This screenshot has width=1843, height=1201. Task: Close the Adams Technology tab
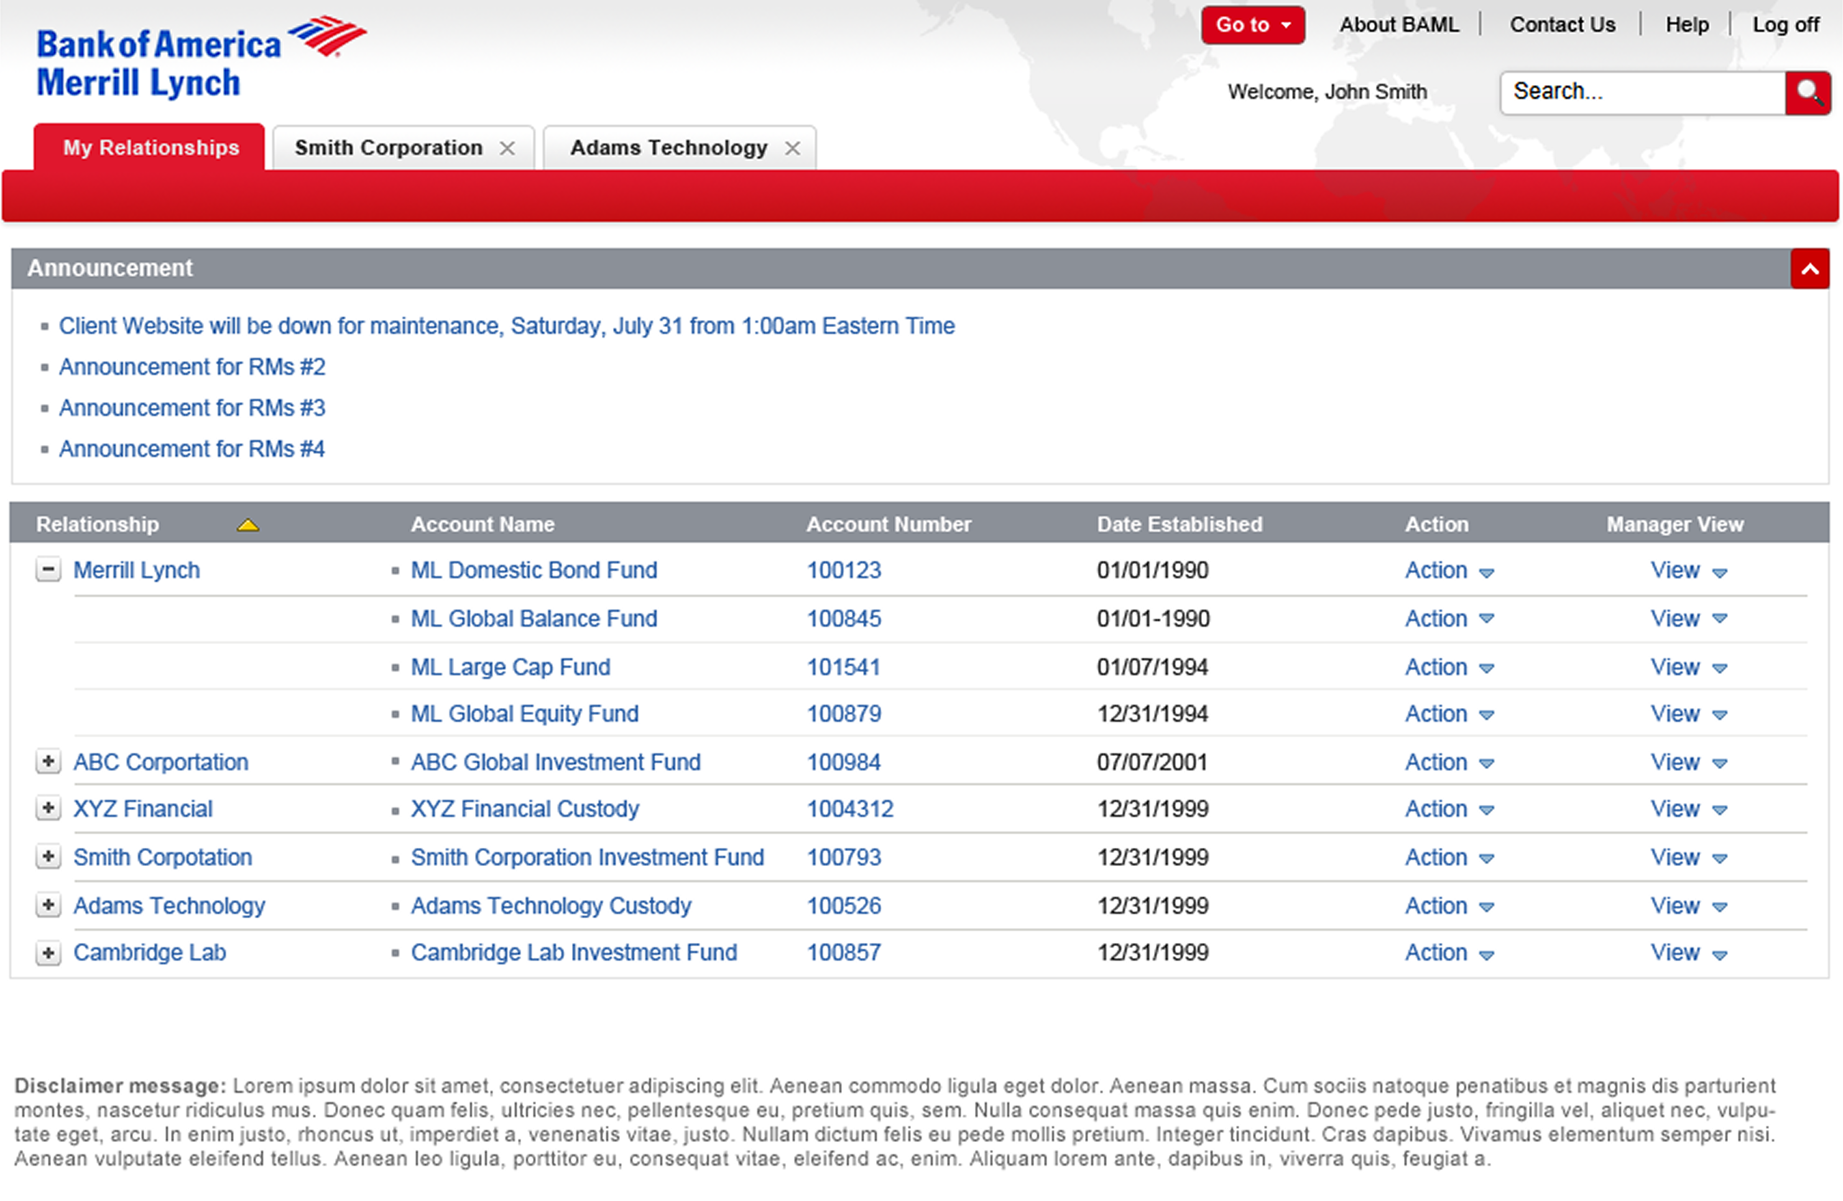click(792, 148)
